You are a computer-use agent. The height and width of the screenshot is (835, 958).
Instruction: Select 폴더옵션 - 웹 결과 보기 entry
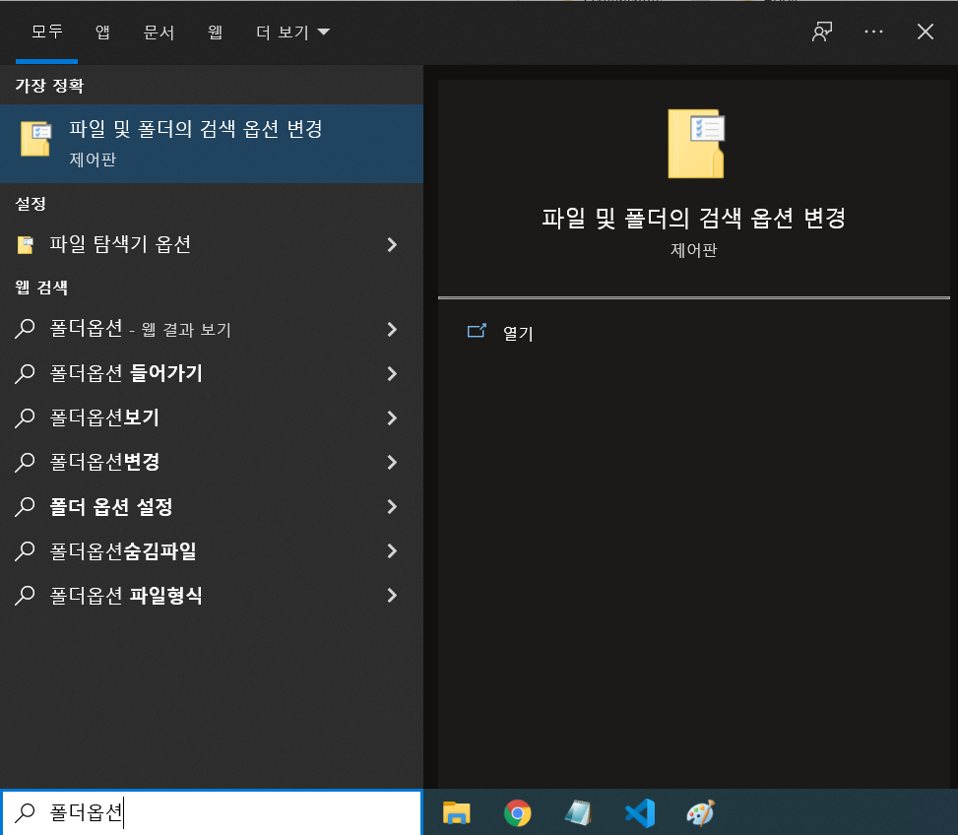pos(212,329)
